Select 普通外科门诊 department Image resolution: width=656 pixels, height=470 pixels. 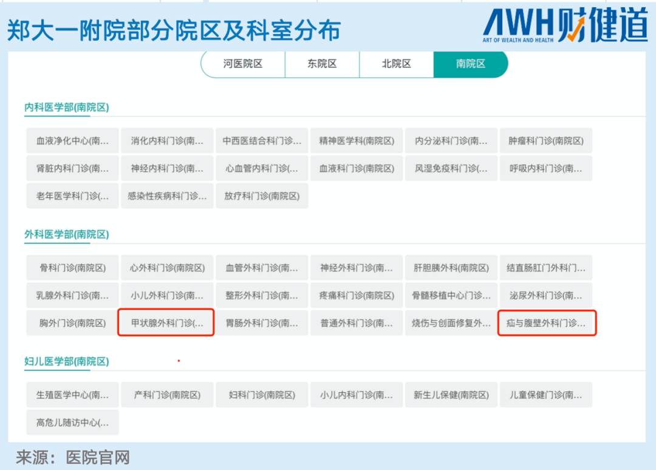357,323
